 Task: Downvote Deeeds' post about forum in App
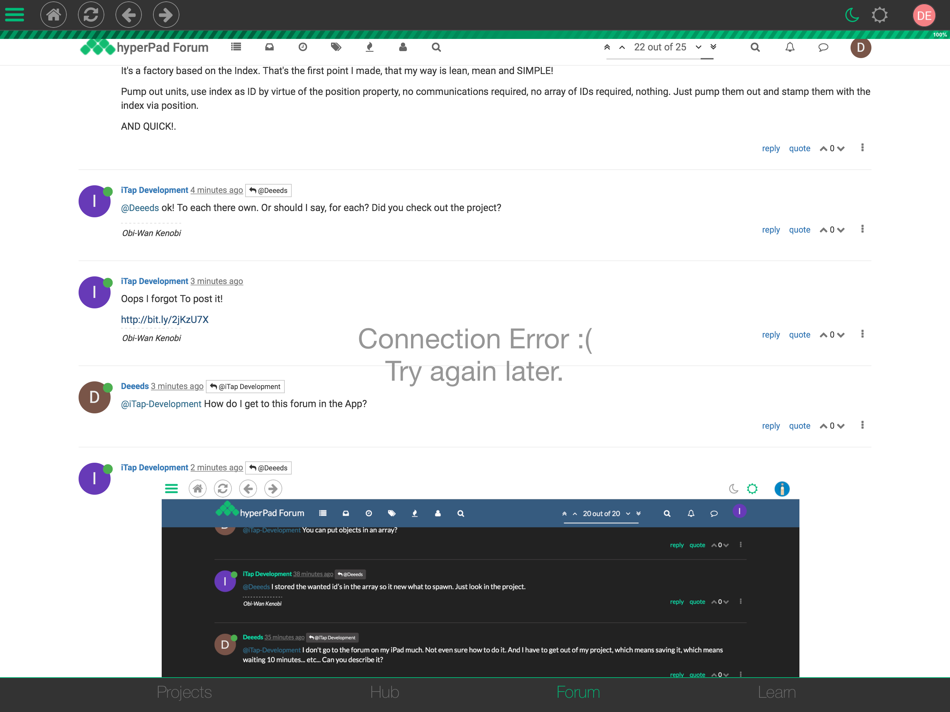[842, 426]
